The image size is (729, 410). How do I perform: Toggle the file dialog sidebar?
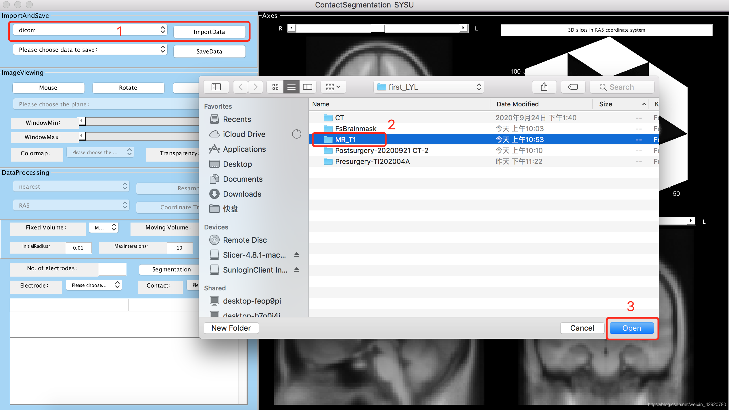click(x=216, y=87)
